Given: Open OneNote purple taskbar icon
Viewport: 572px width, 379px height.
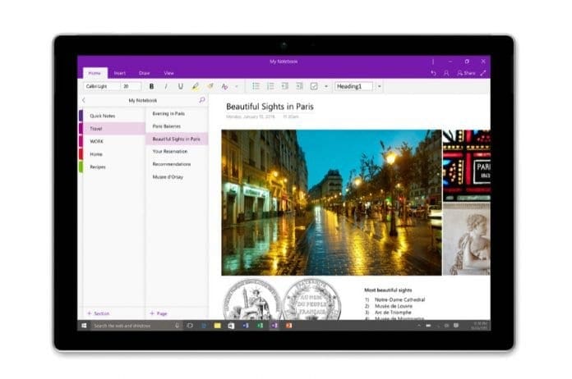Looking at the screenshot, I should (274, 326).
